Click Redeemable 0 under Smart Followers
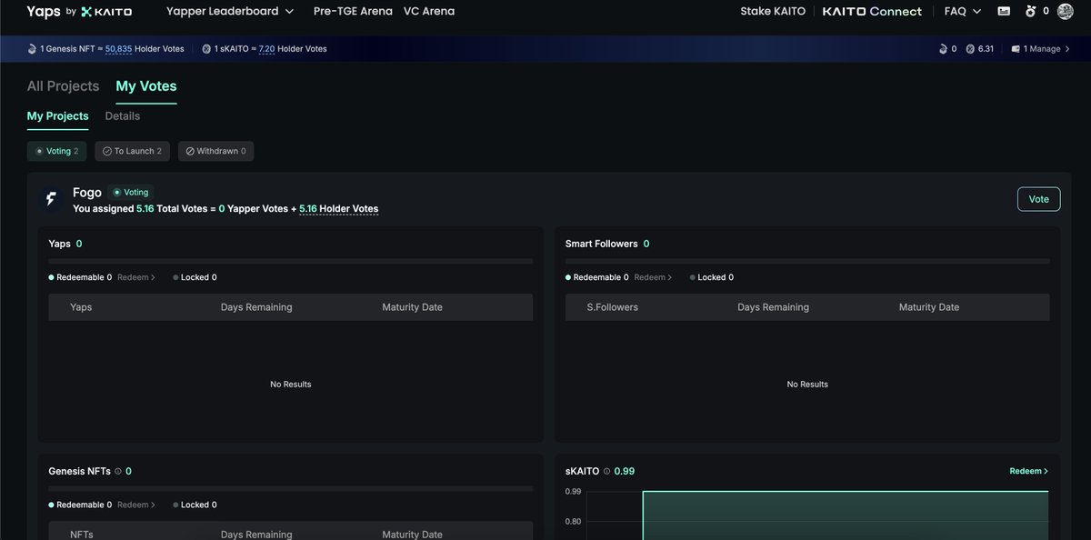The width and height of the screenshot is (1091, 540). click(596, 277)
